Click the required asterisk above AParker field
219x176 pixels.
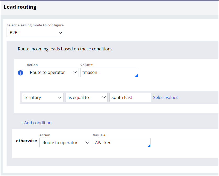(104, 135)
